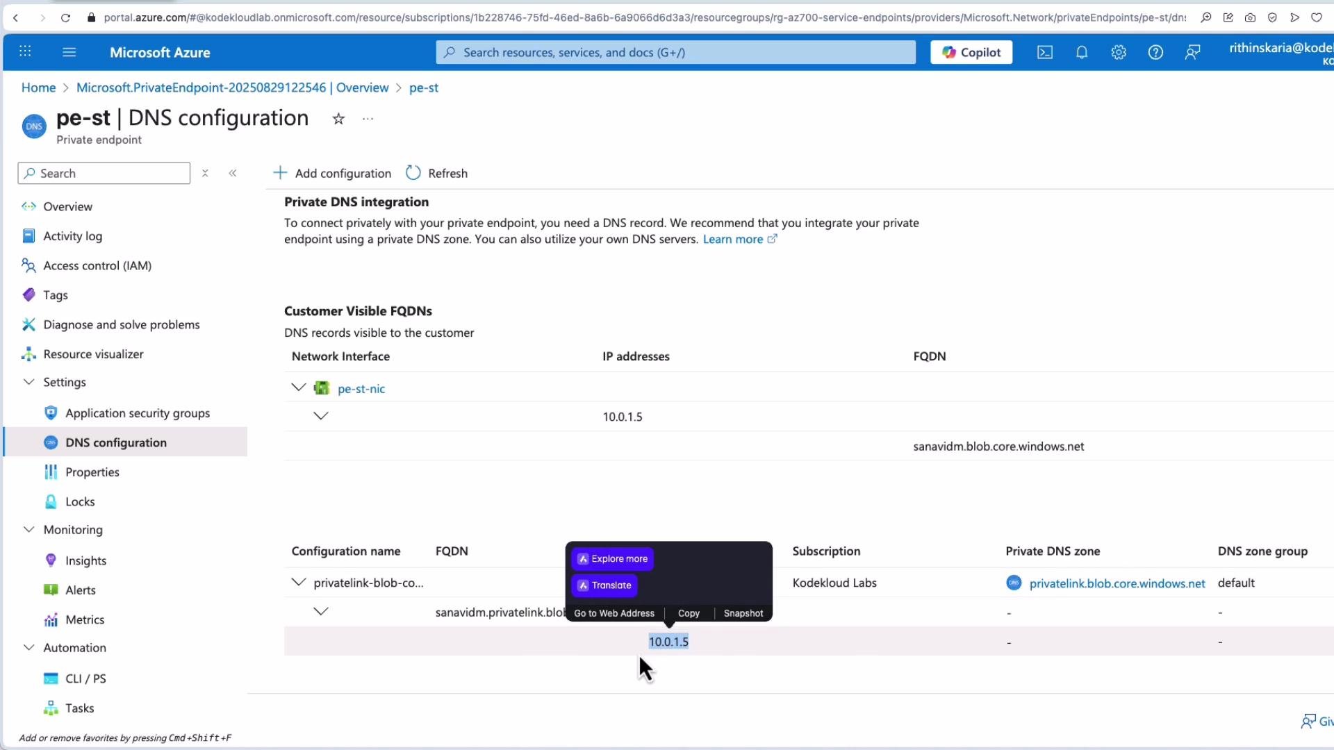Collapse the sanavidm.privatelink FQDN row chevron
This screenshot has height=750, width=1334.
pyautogui.click(x=321, y=611)
